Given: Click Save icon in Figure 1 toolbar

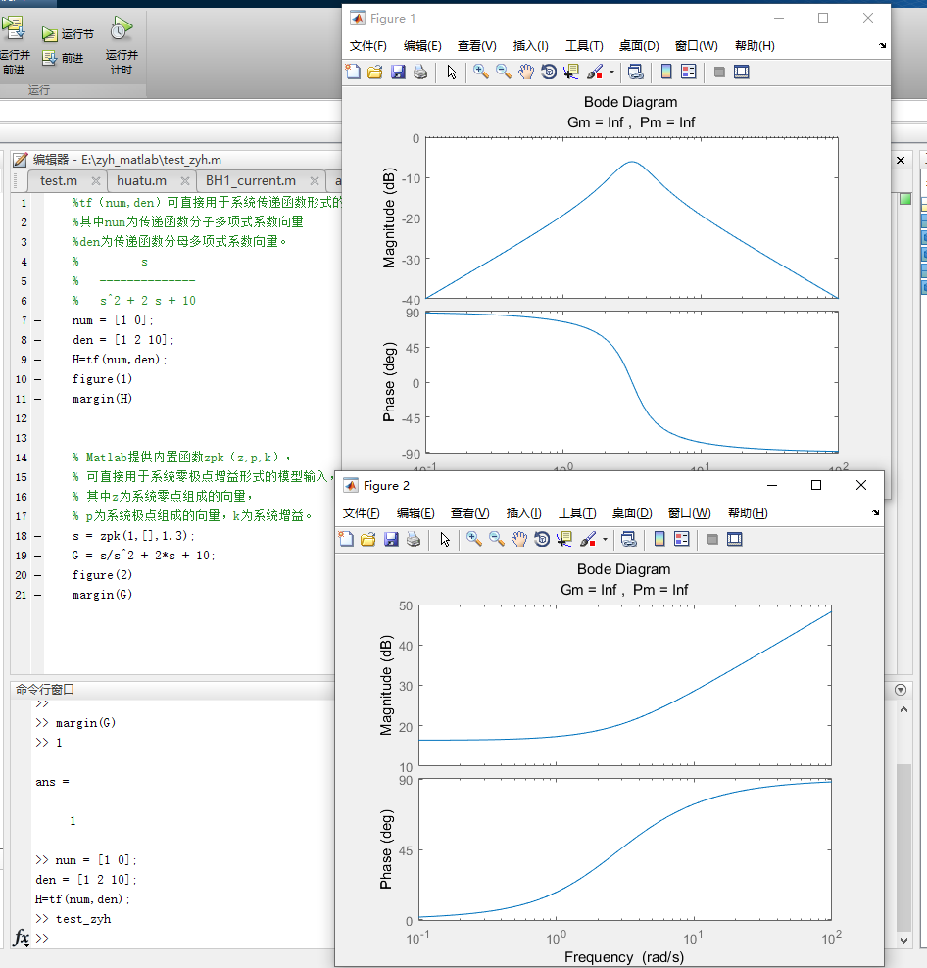Looking at the screenshot, I should point(398,73).
